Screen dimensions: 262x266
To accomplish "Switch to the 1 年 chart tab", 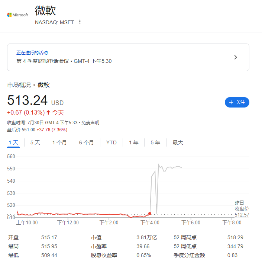I will point(133,142).
